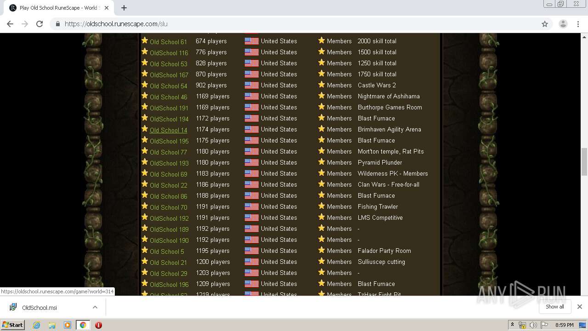Select world OldSchool 194 link

coord(169,119)
